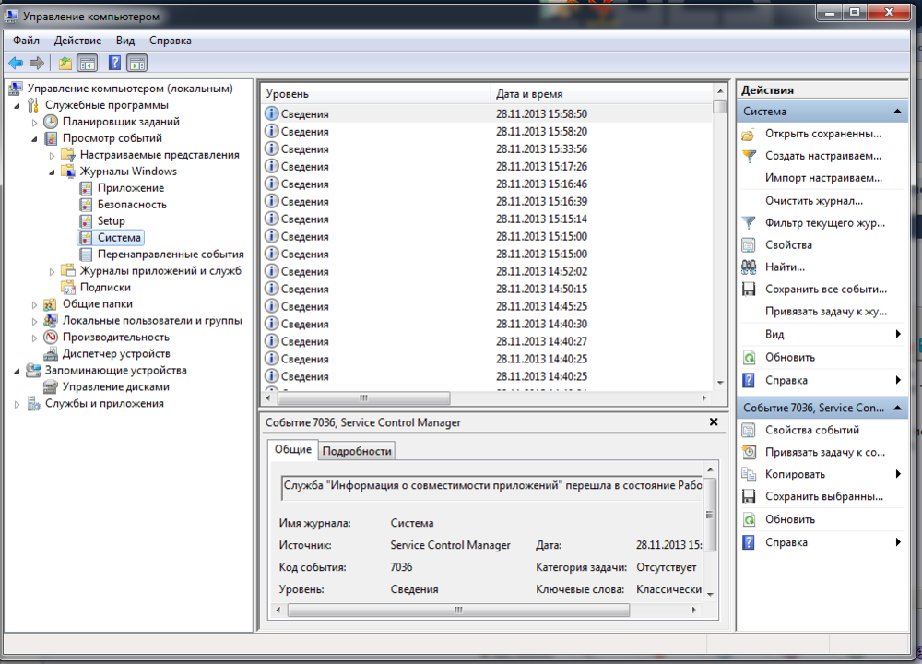Open the Вид submenu in actions
The height and width of the screenshot is (664, 922).
pyautogui.click(x=822, y=334)
